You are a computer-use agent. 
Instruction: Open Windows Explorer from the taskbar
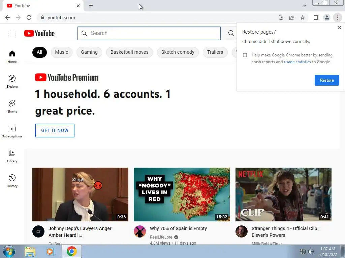tap(30, 251)
